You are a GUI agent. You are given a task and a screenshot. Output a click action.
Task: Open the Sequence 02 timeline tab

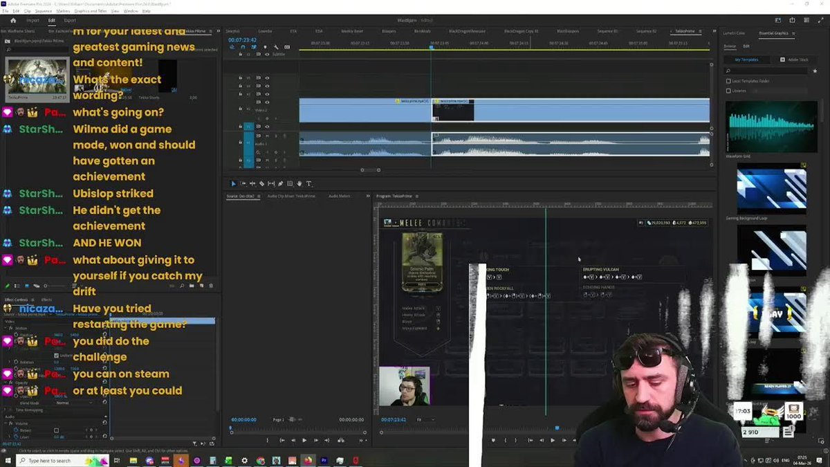pos(646,31)
